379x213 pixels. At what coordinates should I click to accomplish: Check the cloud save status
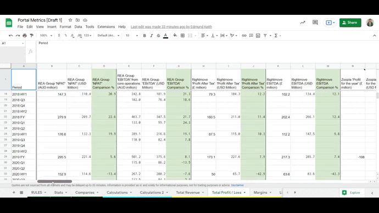tap(85, 20)
